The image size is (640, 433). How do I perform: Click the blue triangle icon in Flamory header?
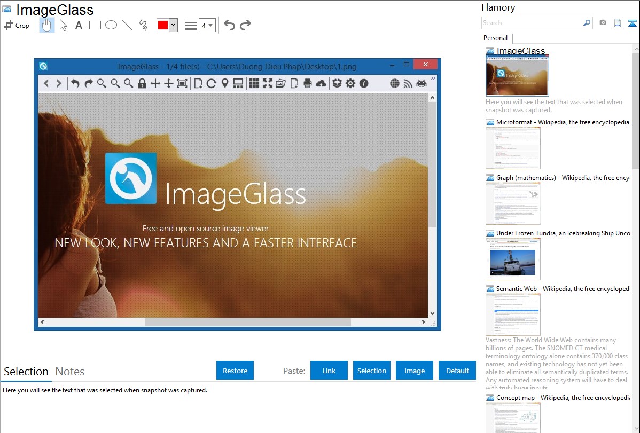(632, 23)
